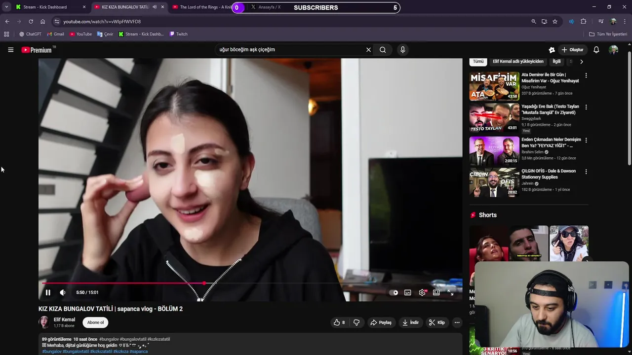Screen dimensions: 632x355
Task: Go back in browser history
Action: [x=7, y=22]
